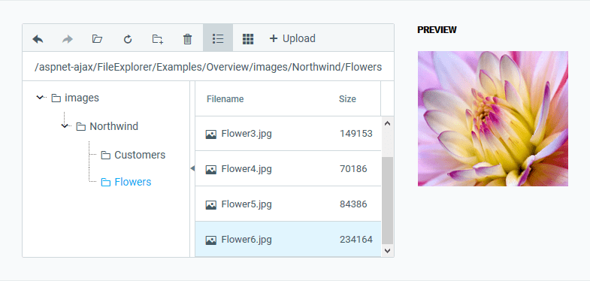The width and height of the screenshot is (590, 281).
Task: Click the Upload button
Action: [x=292, y=38]
